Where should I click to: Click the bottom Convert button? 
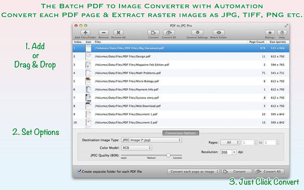[237, 172]
